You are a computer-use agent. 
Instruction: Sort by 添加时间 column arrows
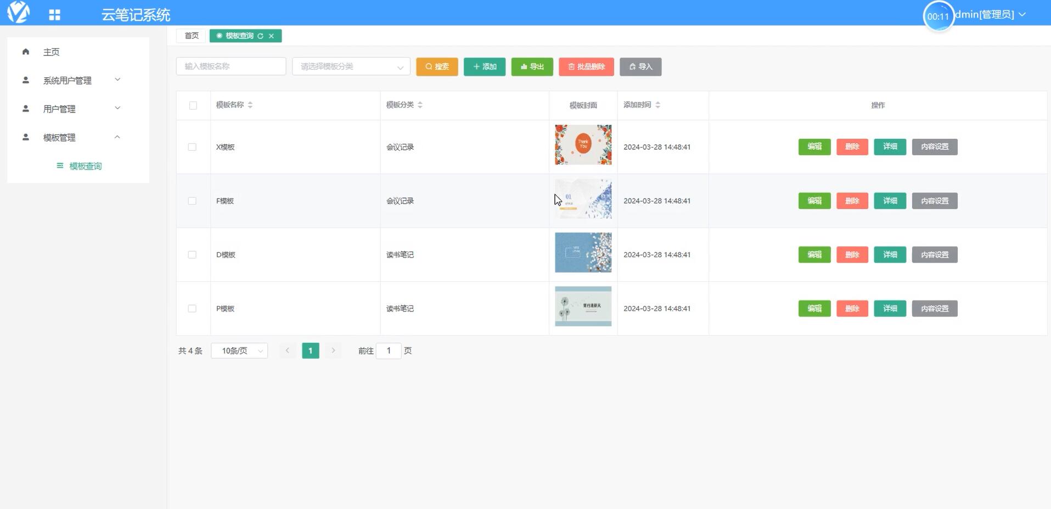(x=657, y=105)
